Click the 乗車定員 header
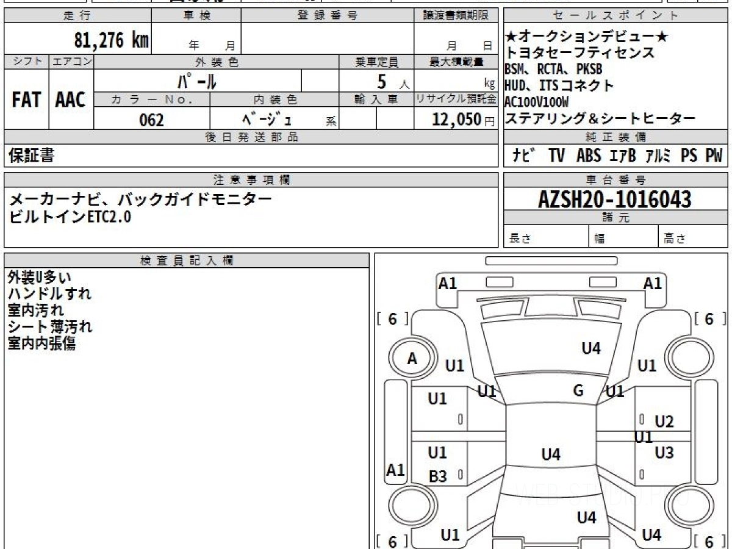 pyautogui.click(x=376, y=62)
